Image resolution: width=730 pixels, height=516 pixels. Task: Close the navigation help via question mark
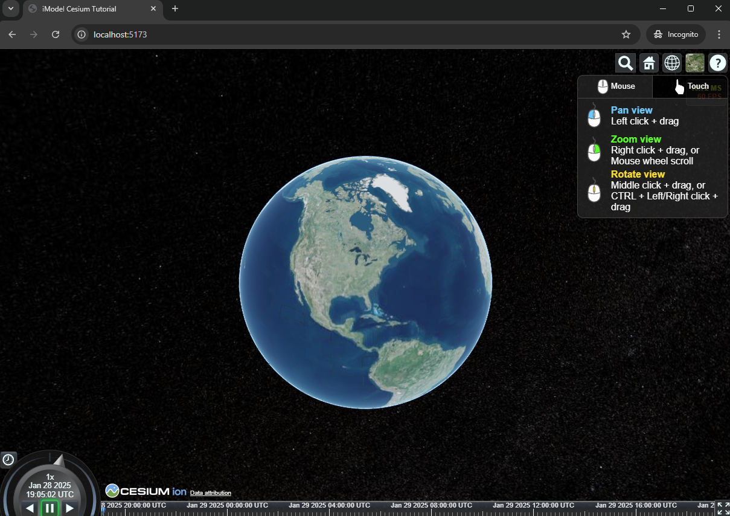coord(717,63)
